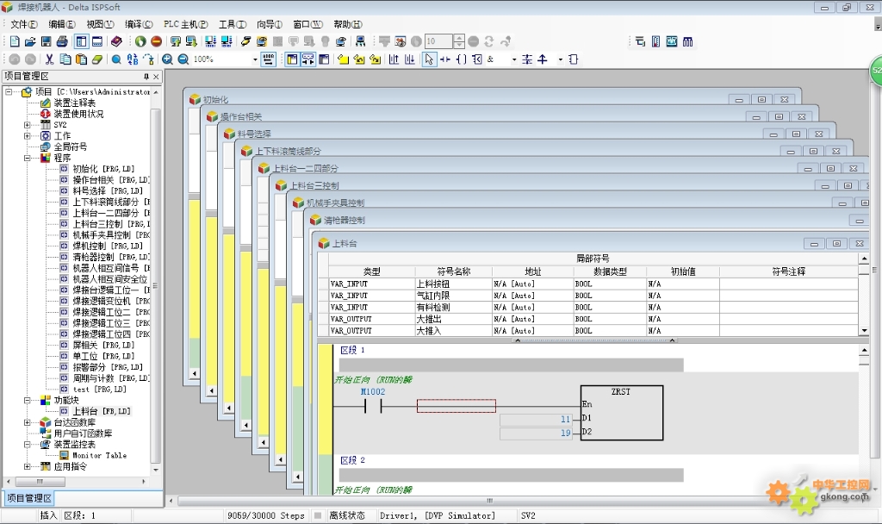Open the rising-edge contact type dropdown

coord(560,59)
